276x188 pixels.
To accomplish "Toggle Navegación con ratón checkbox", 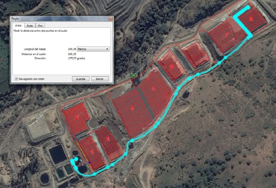I will coord(16,79).
